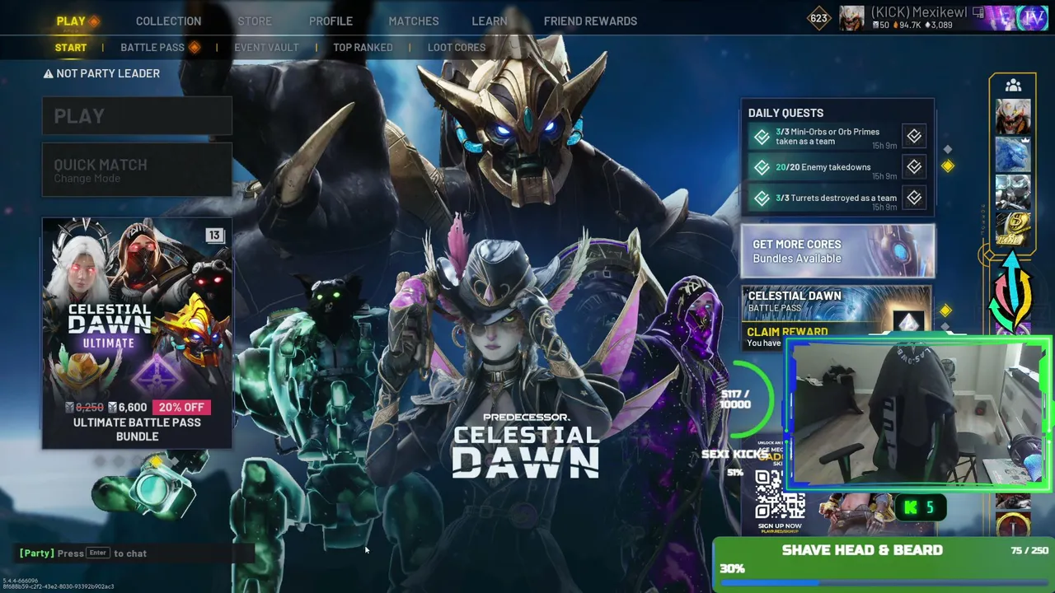The image size is (1055, 593).
Task: Open the Ultimate Battle Pass Bundle offer
Action: point(137,334)
